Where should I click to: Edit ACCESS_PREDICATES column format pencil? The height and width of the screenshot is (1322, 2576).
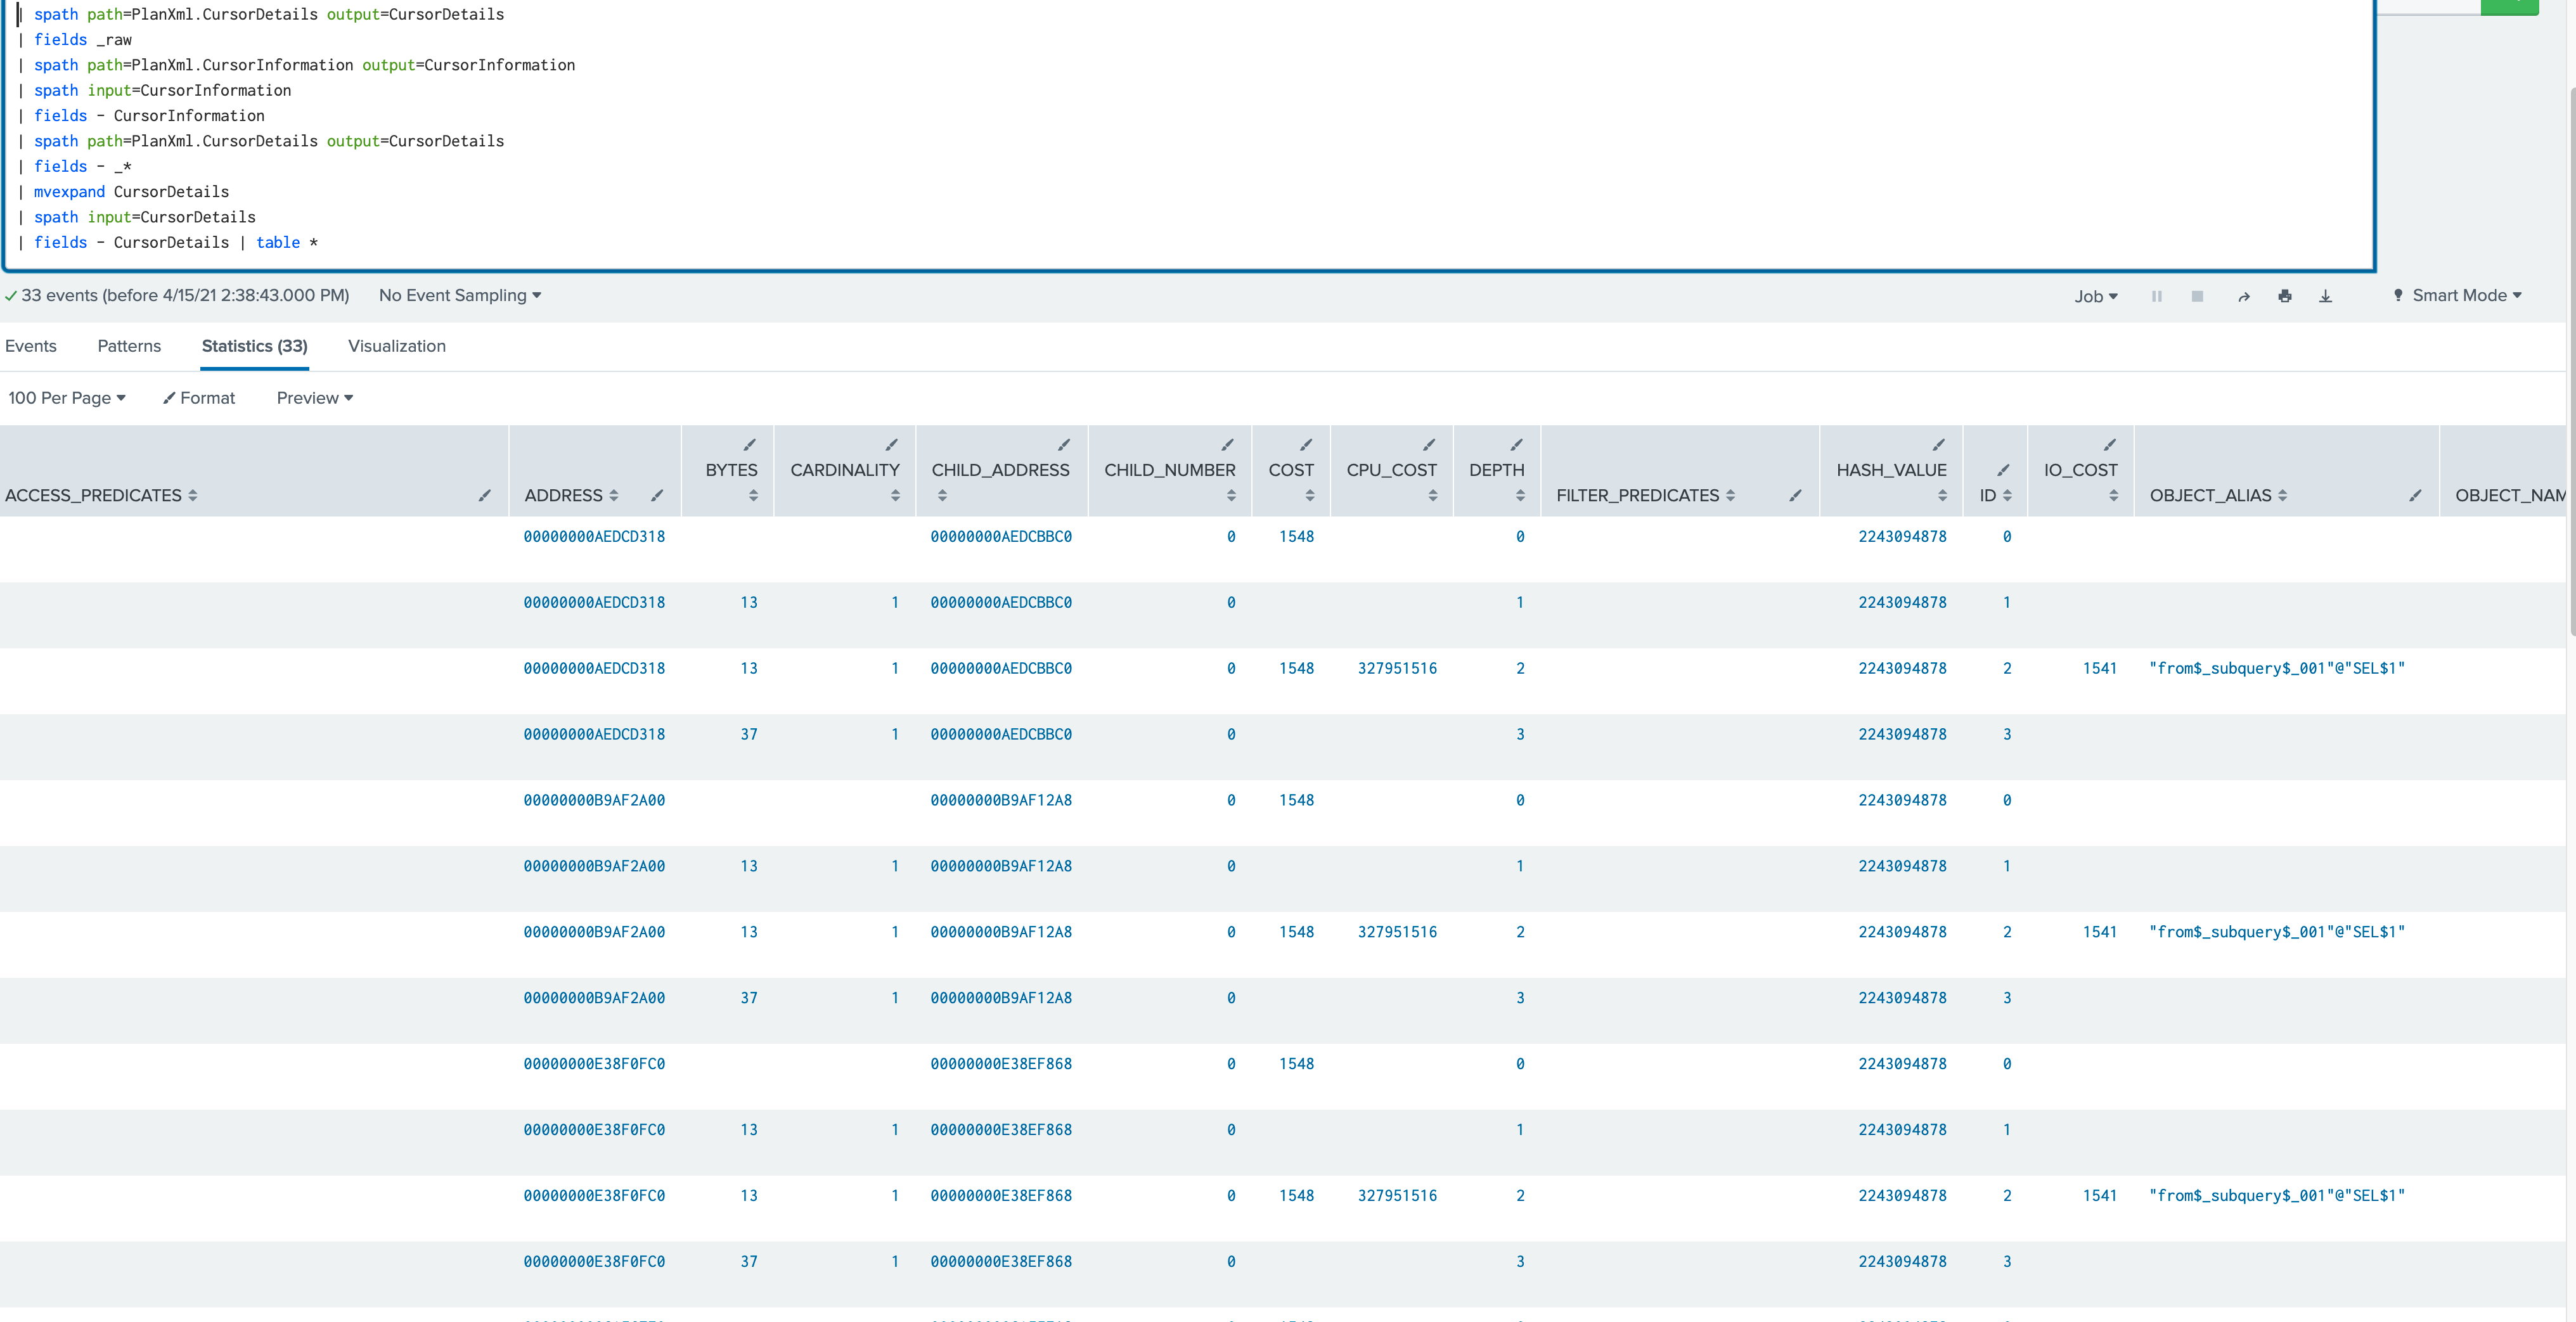click(484, 495)
